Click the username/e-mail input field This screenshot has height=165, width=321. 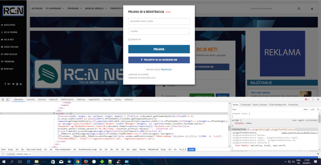(159, 21)
